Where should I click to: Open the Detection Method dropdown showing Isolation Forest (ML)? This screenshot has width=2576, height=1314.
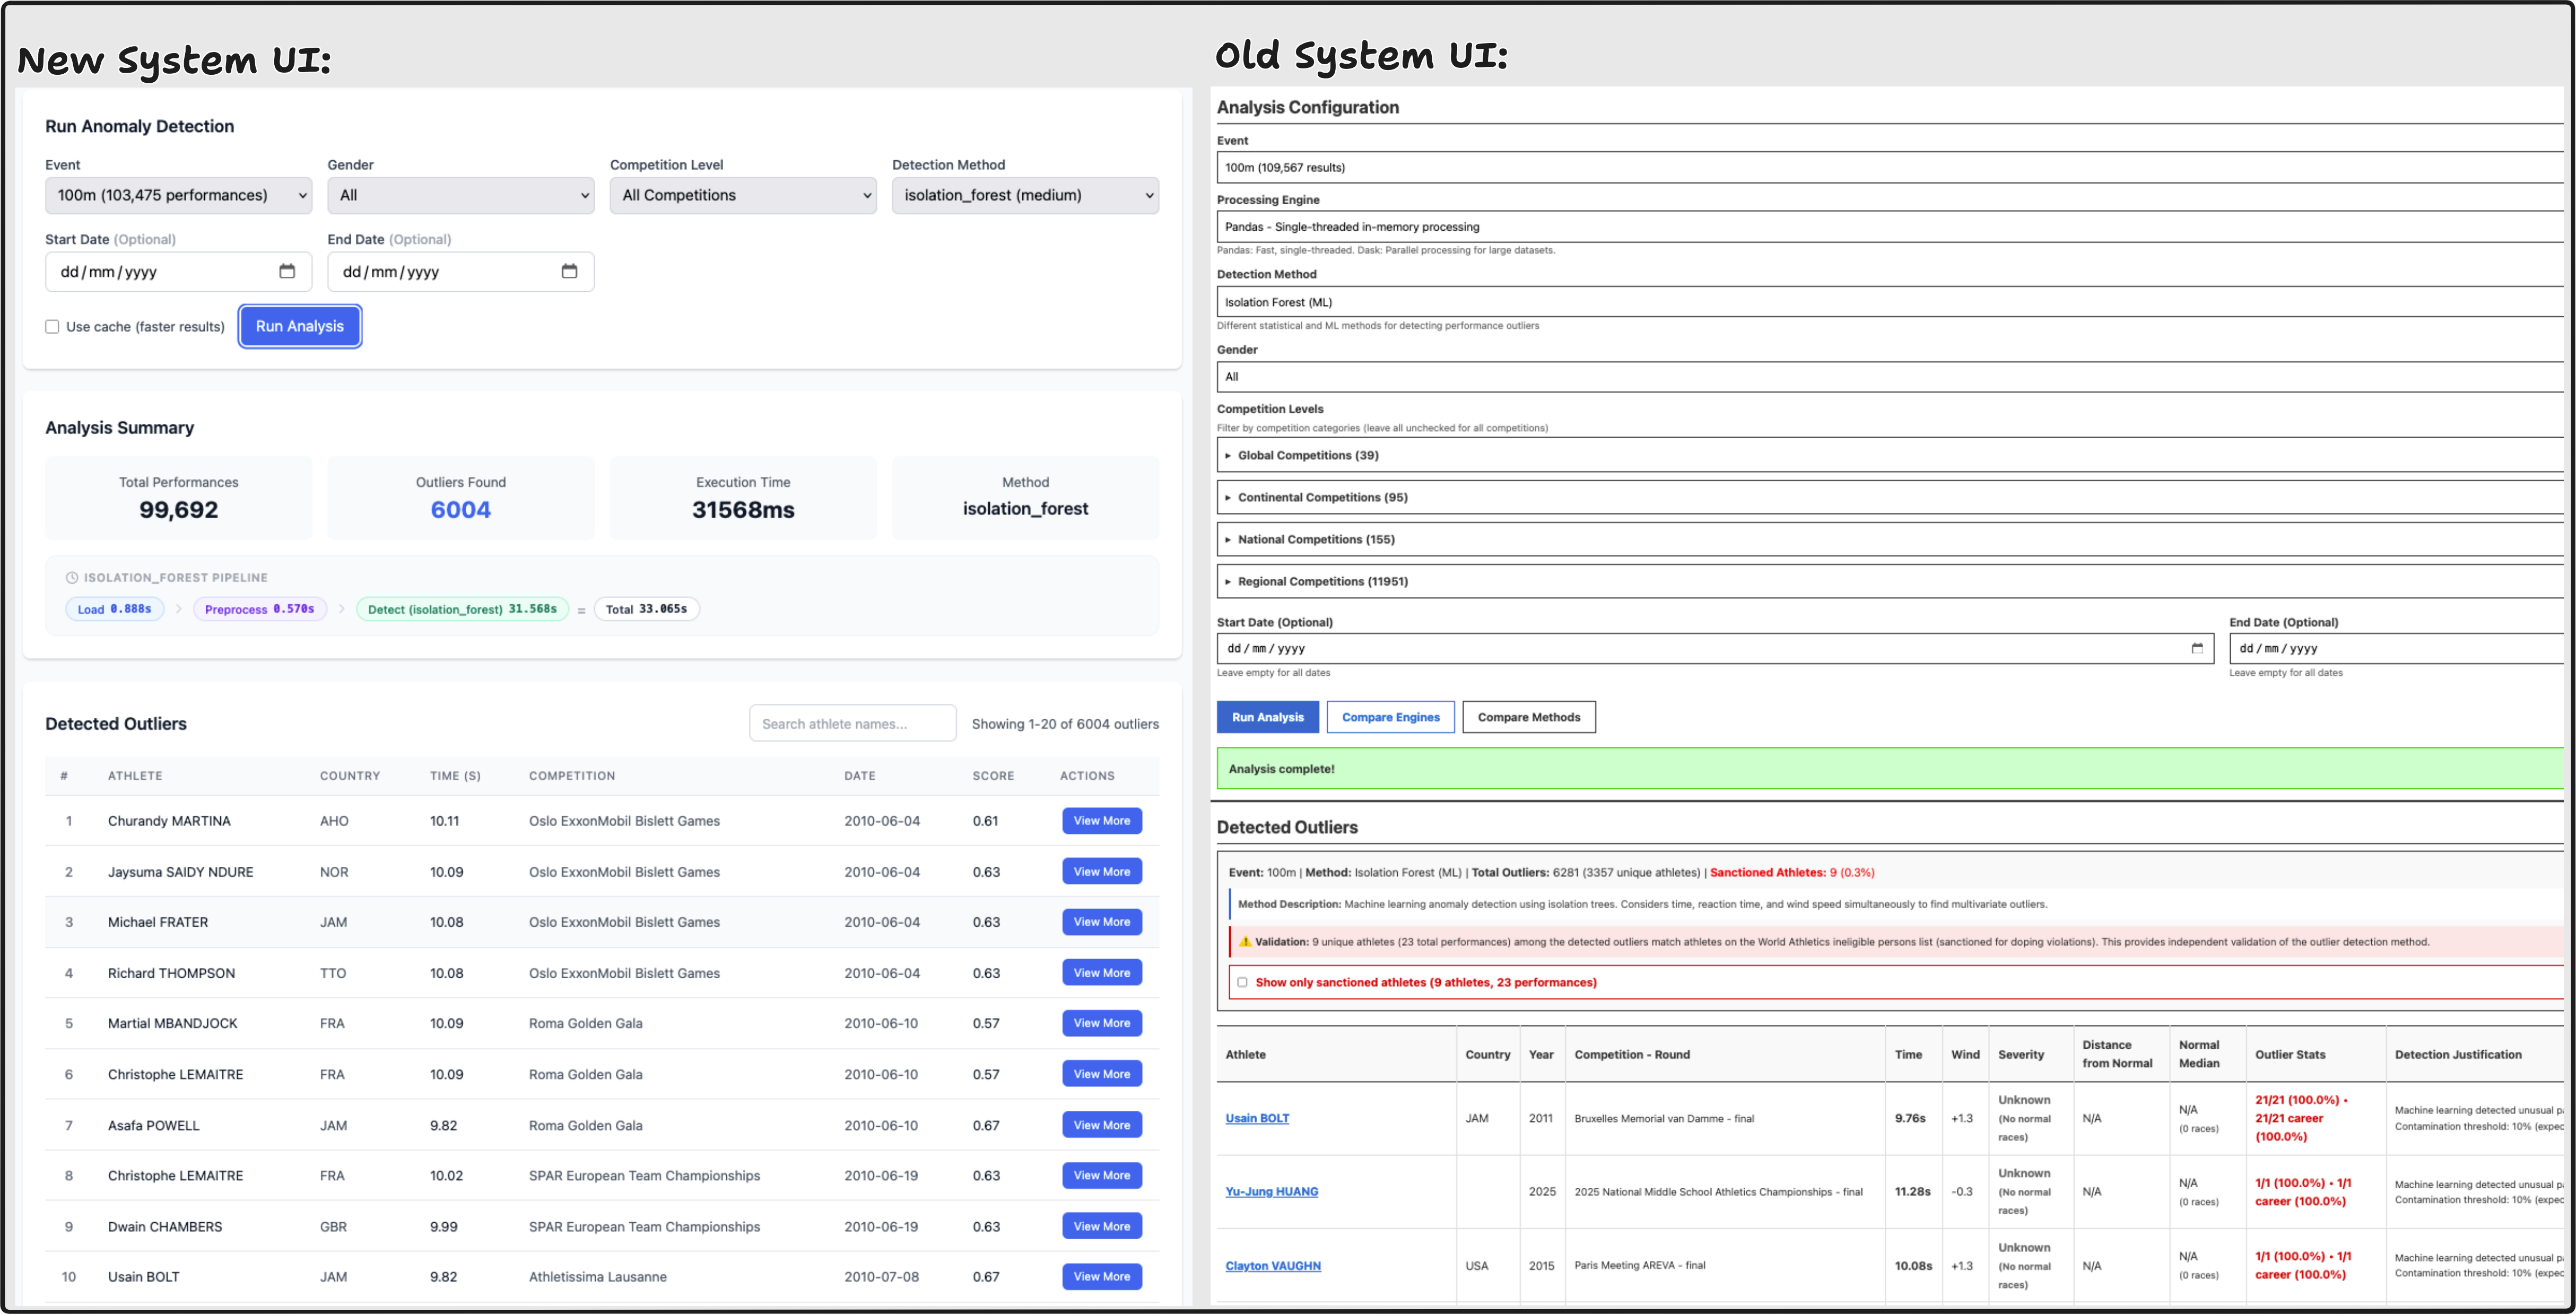tap(1890, 302)
